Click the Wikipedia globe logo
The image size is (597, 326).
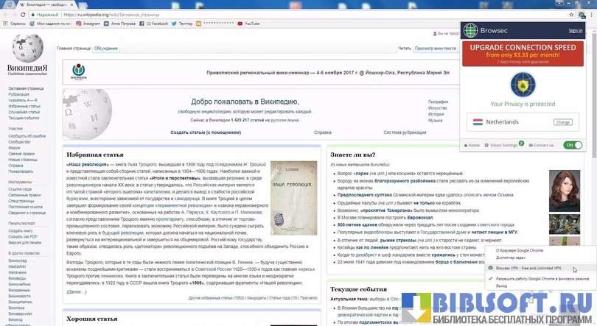click(x=28, y=50)
